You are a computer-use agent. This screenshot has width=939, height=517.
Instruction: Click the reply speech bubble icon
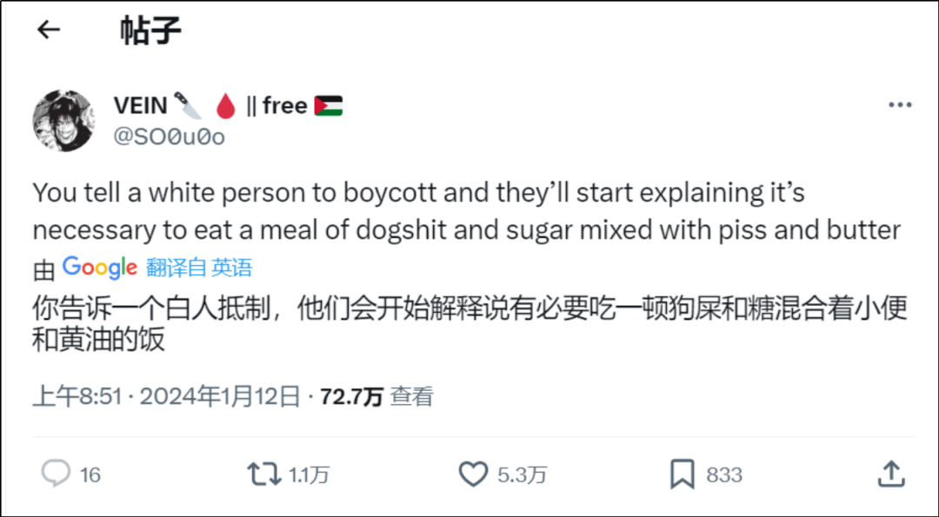57,474
